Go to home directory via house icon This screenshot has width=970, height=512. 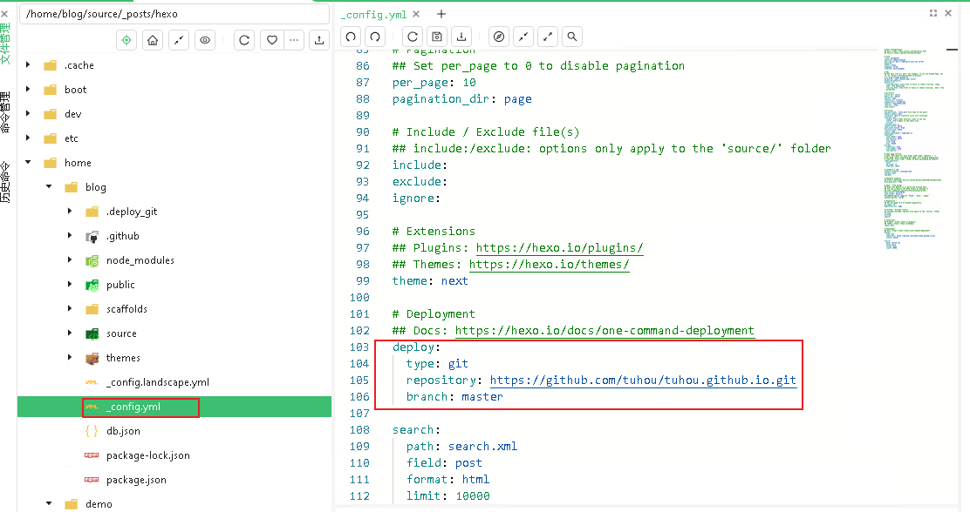point(153,40)
